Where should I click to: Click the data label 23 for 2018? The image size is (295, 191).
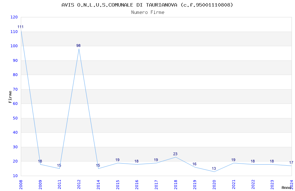click(x=175, y=154)
